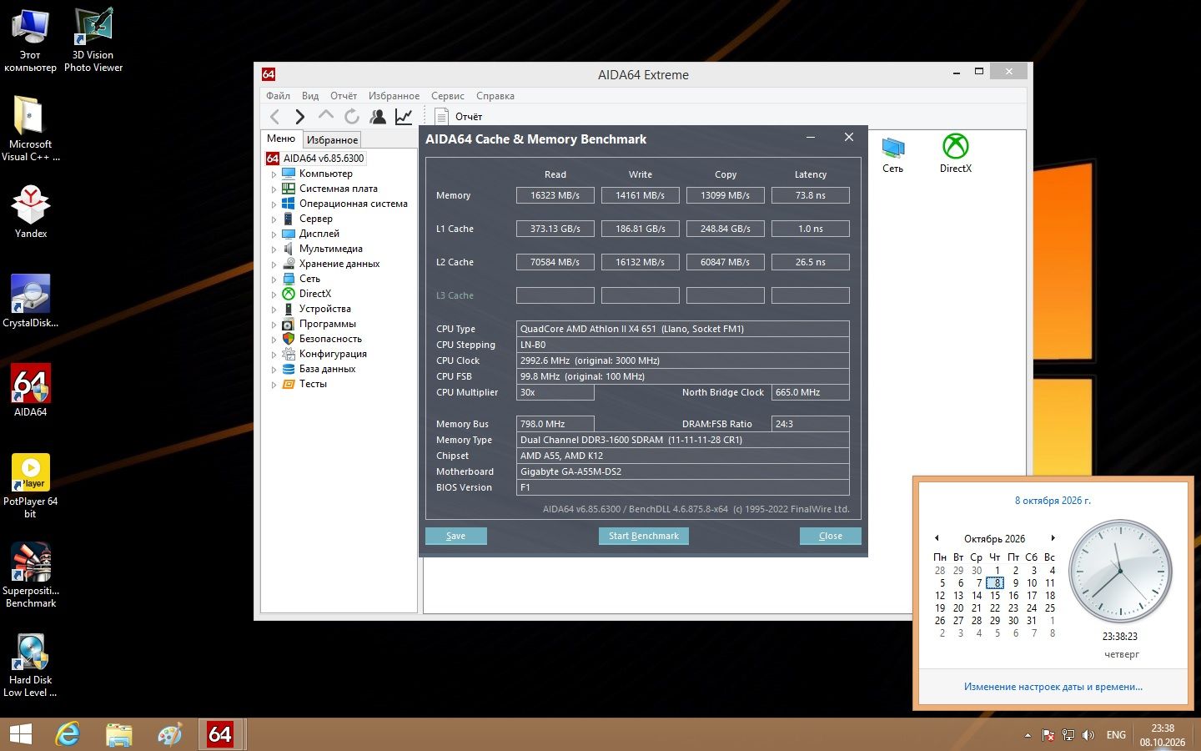1201x751 pixels.
Task: Open the date and time settings link
Action: 1053,687
